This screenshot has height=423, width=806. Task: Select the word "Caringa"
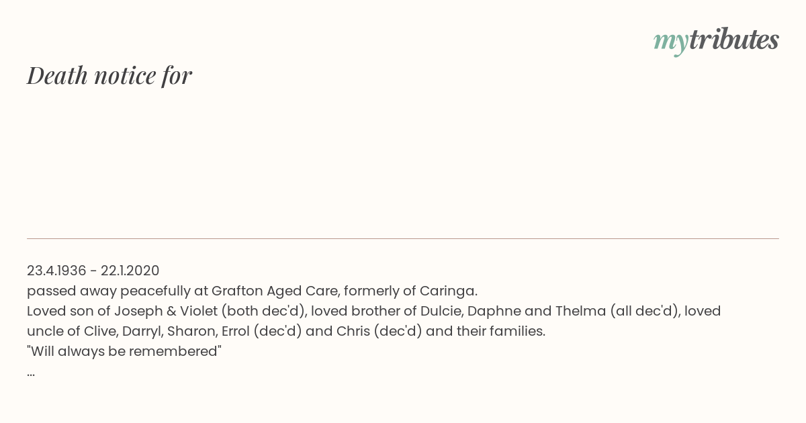[x=447, y=291]
